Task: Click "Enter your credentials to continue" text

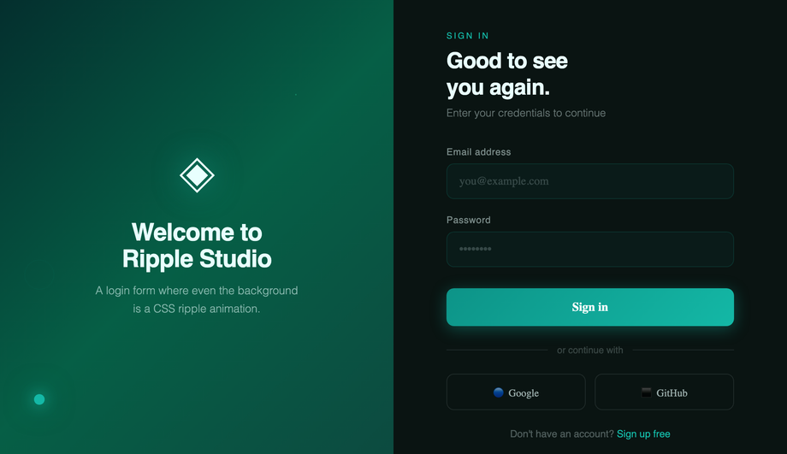Action: click(526, 113)
